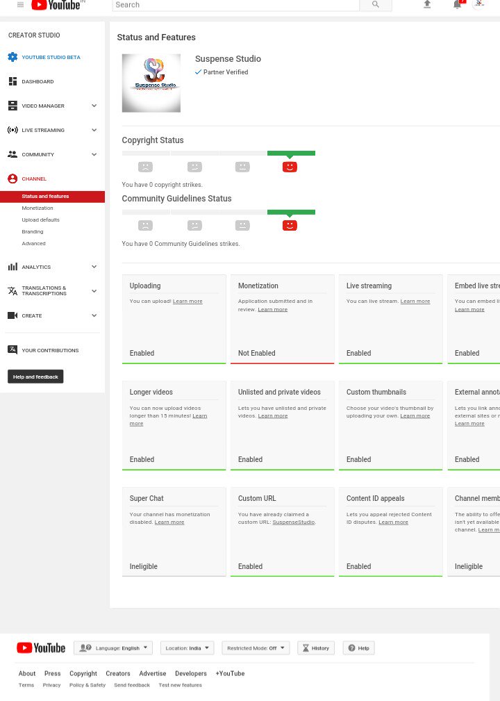The height and width of the screenshot is (701, 500).
Task: Click the Create camera icon
Action: (12, 315)
